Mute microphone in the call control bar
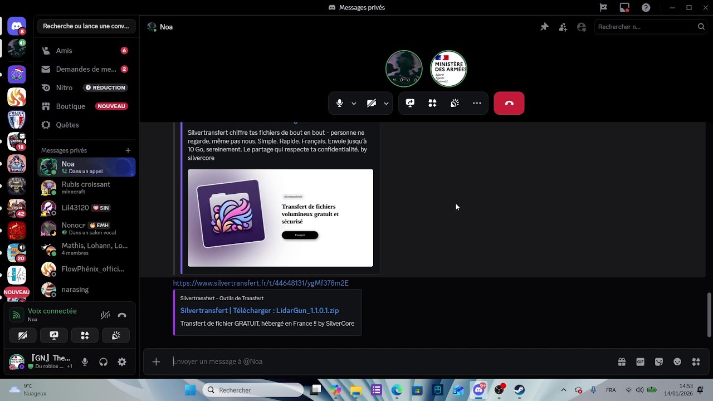This screenshot has height=401, width=713. (x=339, y=103)
